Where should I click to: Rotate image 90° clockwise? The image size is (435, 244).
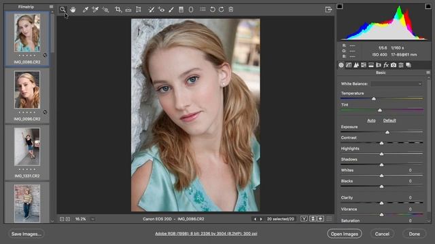click(222, 9)
